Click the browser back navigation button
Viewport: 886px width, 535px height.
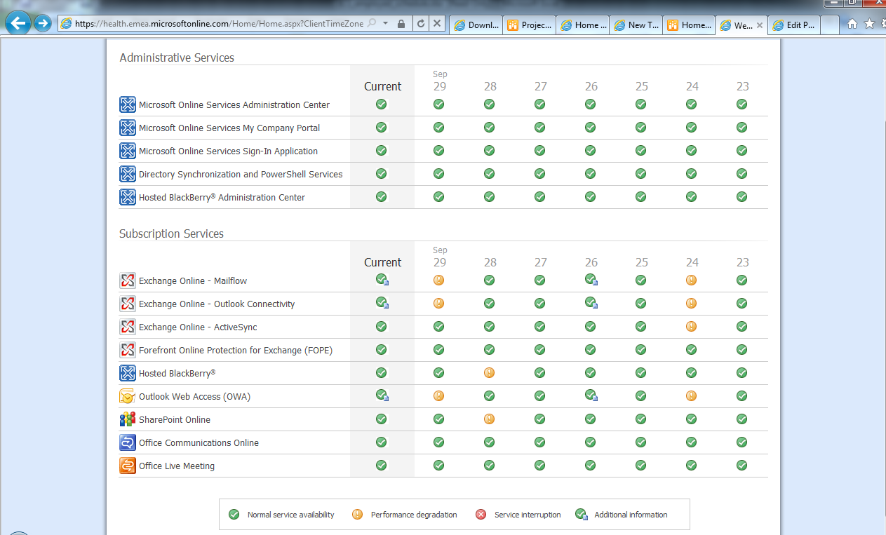(18, 23)
